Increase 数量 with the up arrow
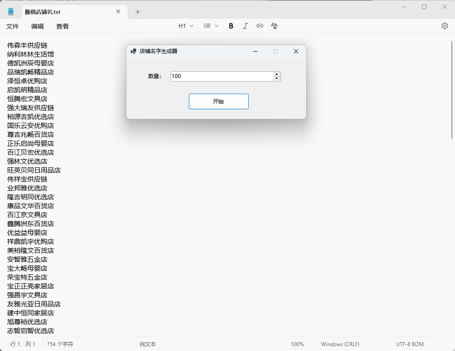 [x=277, y=74]
